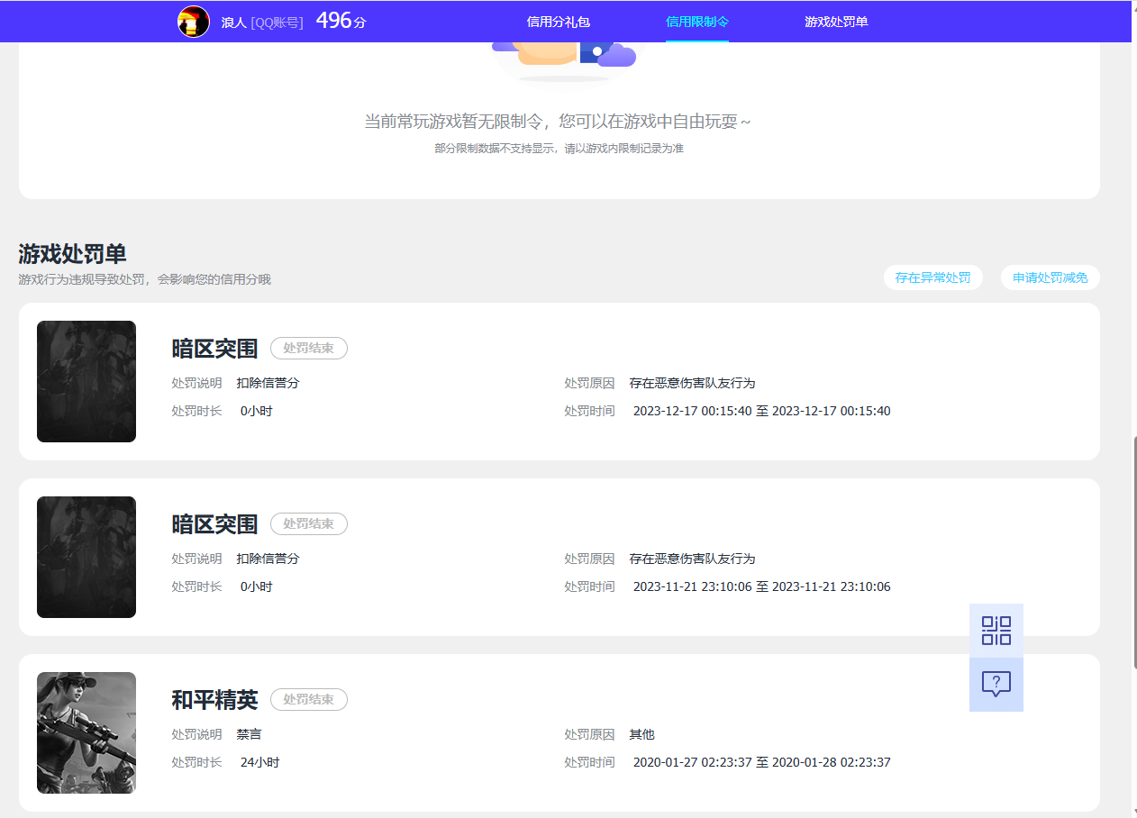
Task: Click the 暗区突围 title dated 2023-11-21
Action: [x=215, y=524]
